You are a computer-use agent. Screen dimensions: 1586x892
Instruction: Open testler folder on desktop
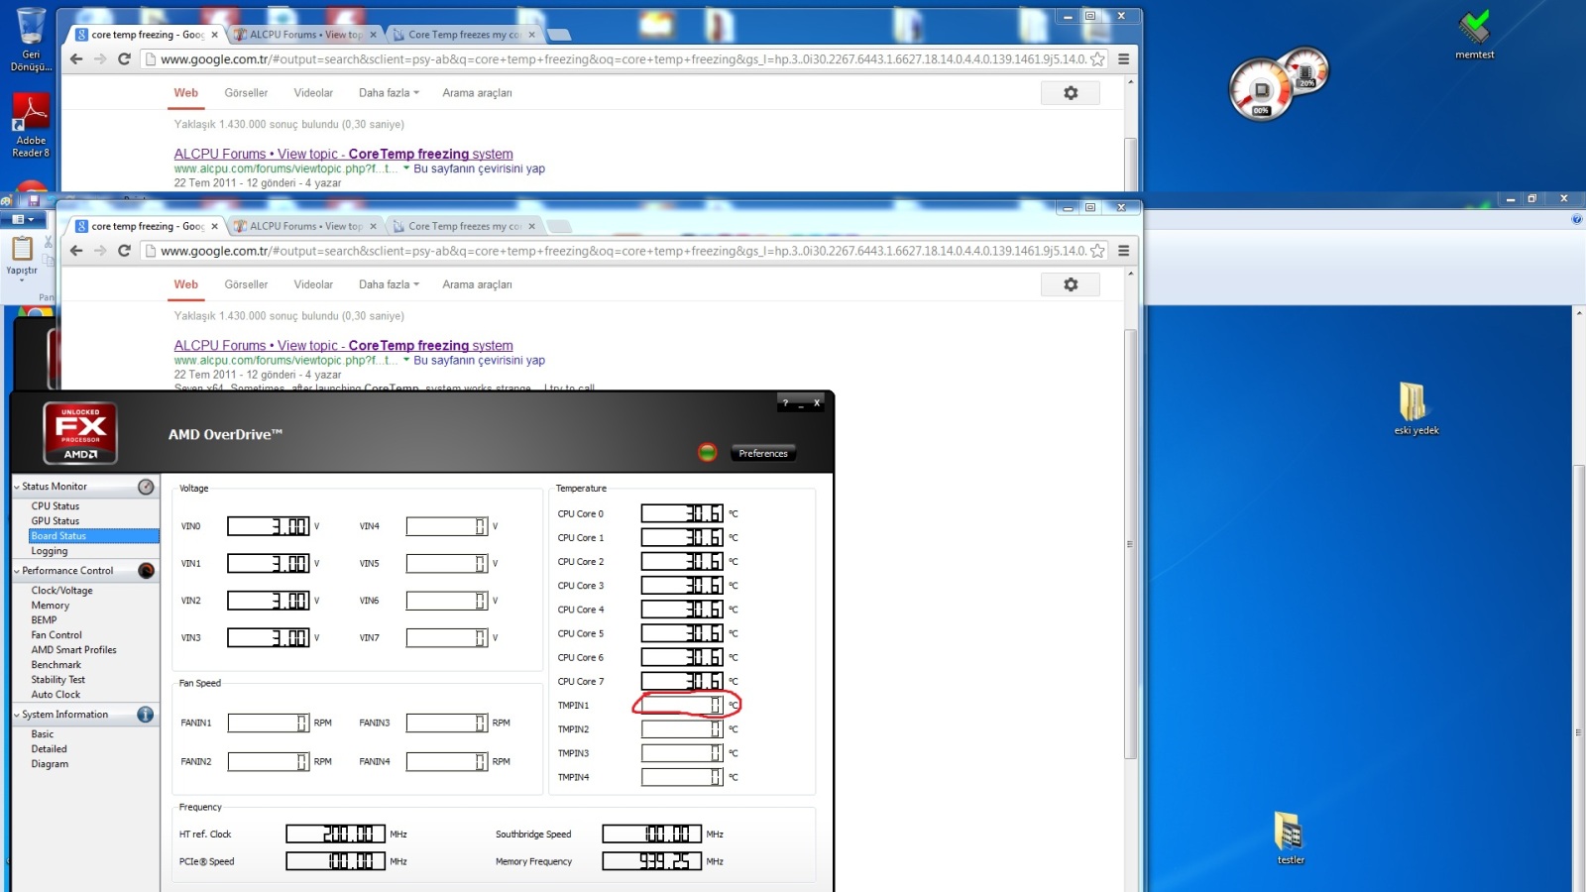[1290, 838]
